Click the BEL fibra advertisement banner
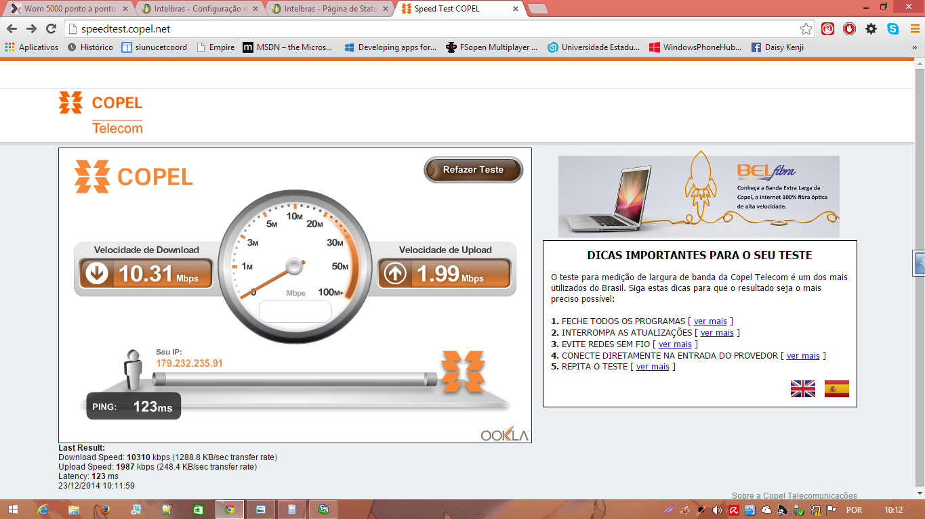925x519 pixels. [x=699, y=197]
